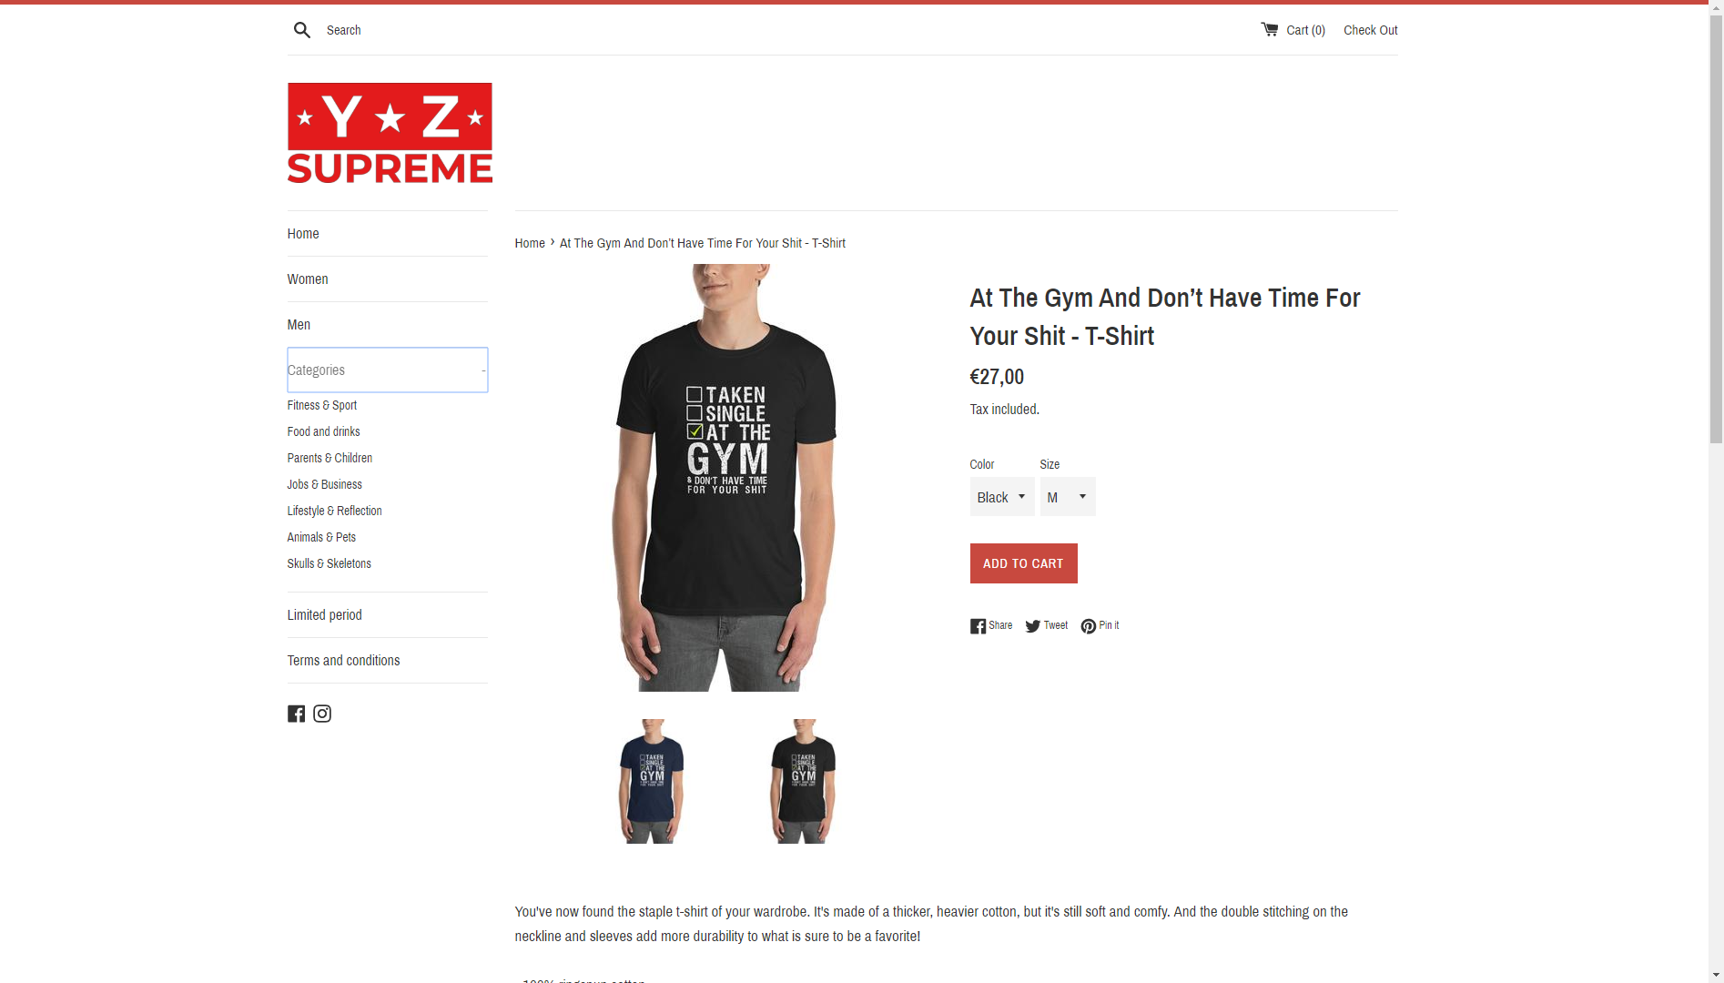Image resolution: width=1724 pixels, height=983 pixels.
Task: Click into the Search input field
Action: 455,30
